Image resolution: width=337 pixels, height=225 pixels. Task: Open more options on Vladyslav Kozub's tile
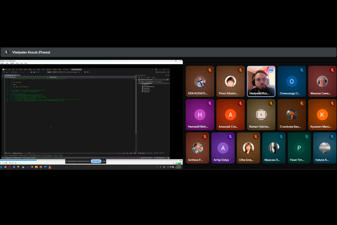(271, 70)
